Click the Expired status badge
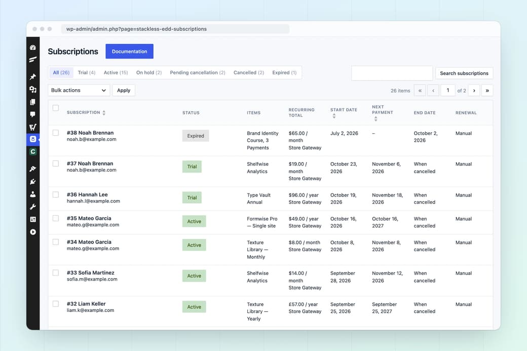 196,136
